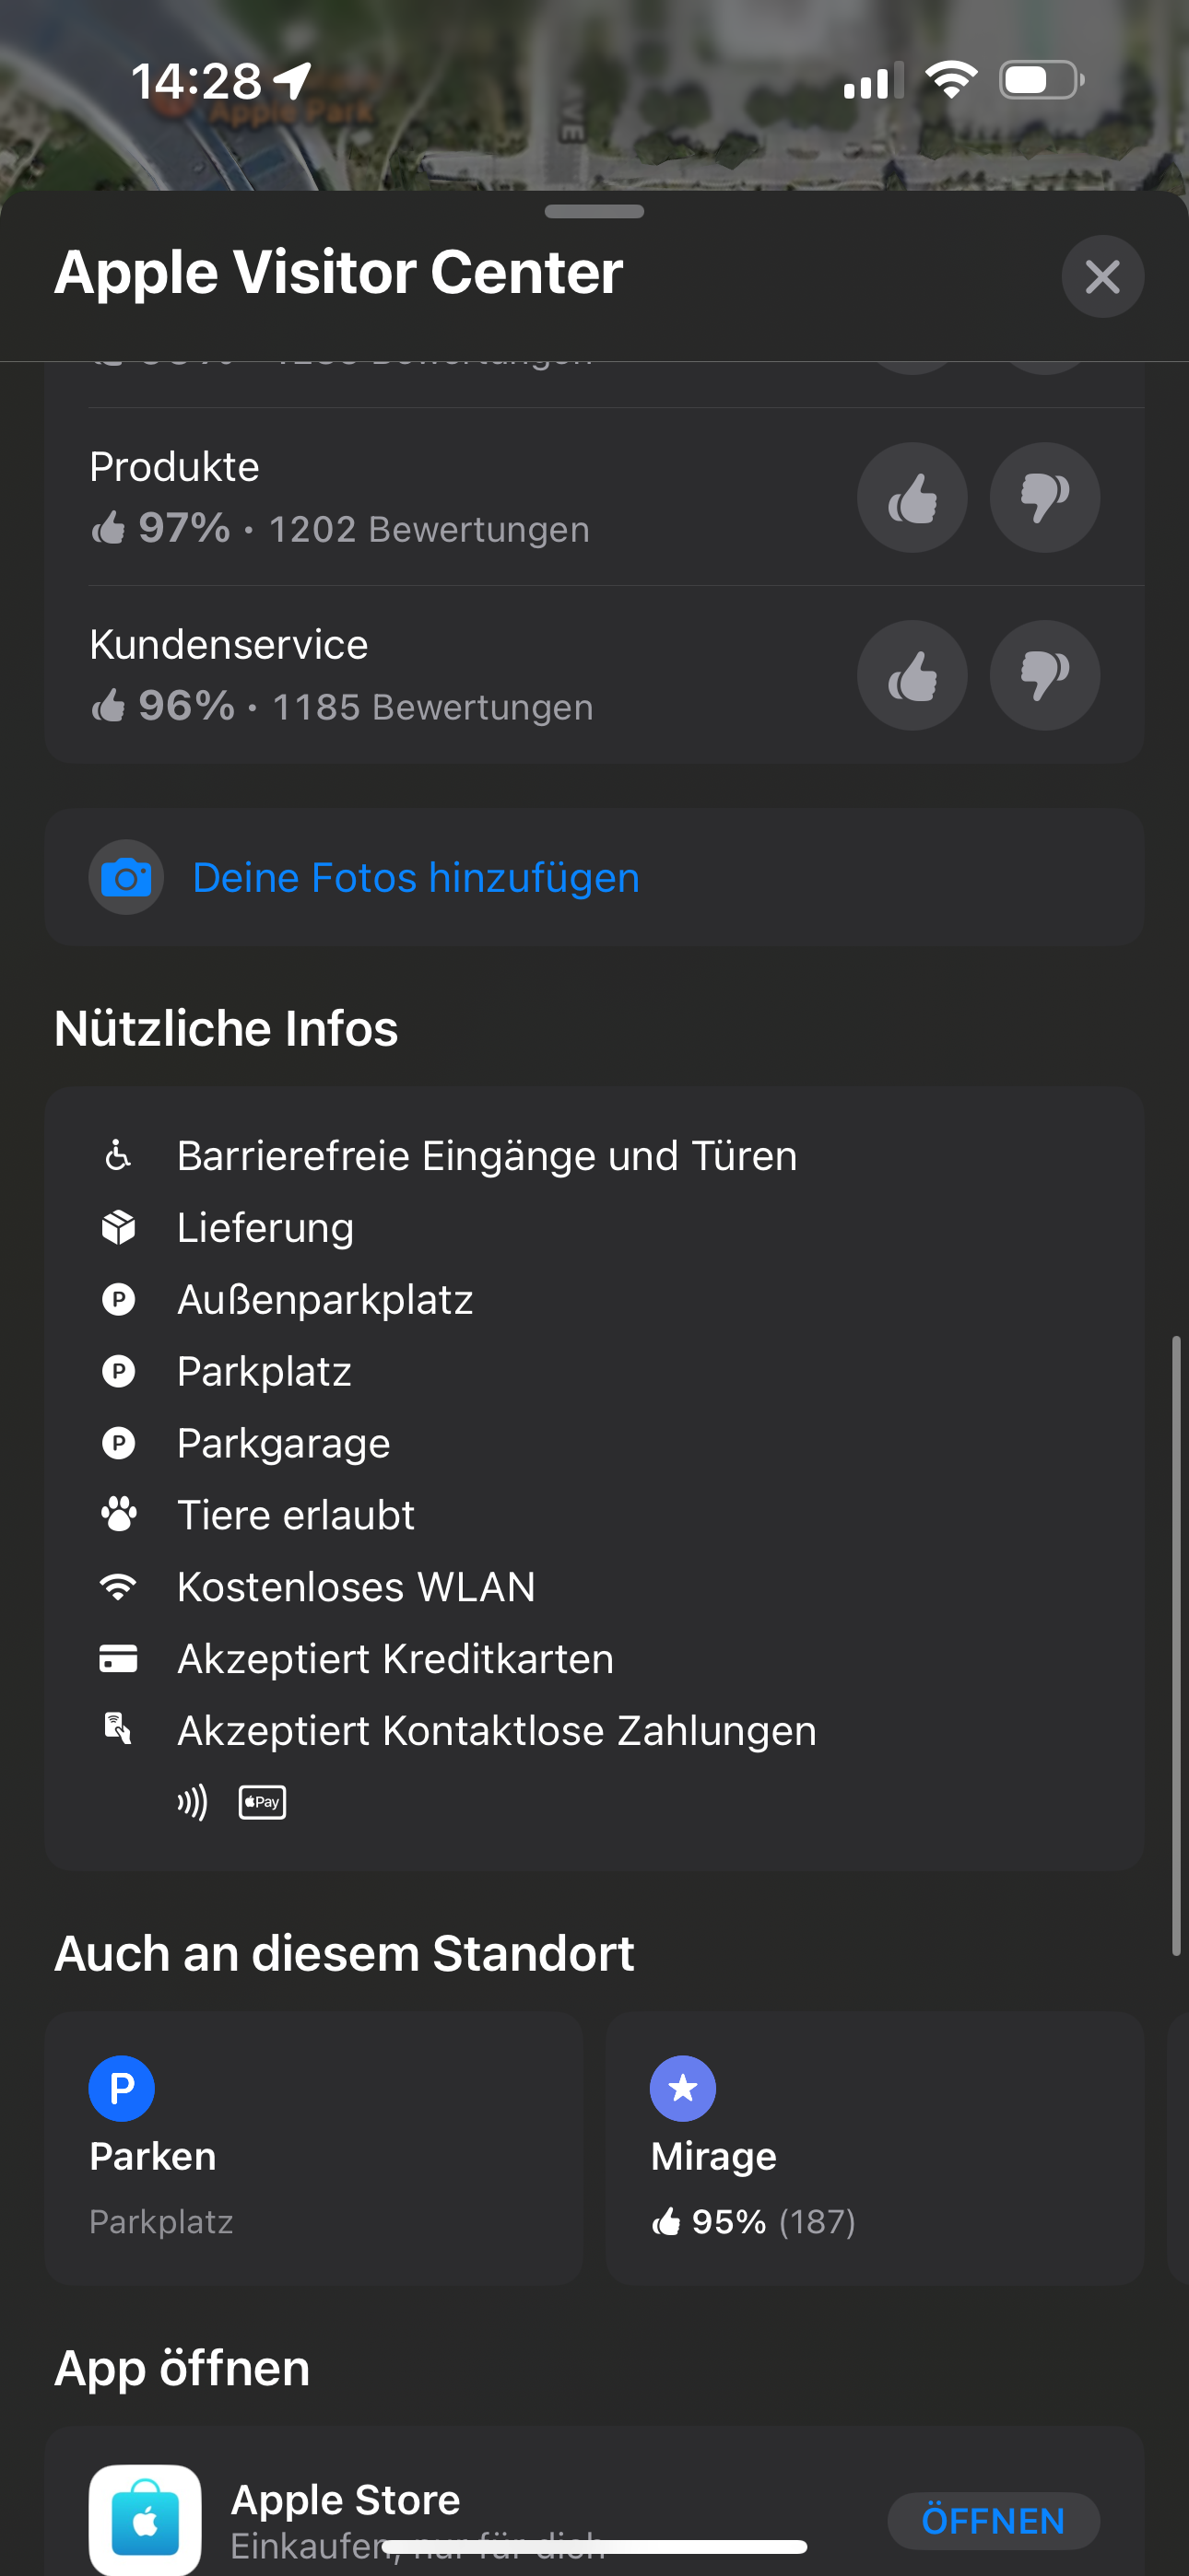Tap the wheelchair accessibility icon
This screenshot has width=1189, height=2576.
118,1156
